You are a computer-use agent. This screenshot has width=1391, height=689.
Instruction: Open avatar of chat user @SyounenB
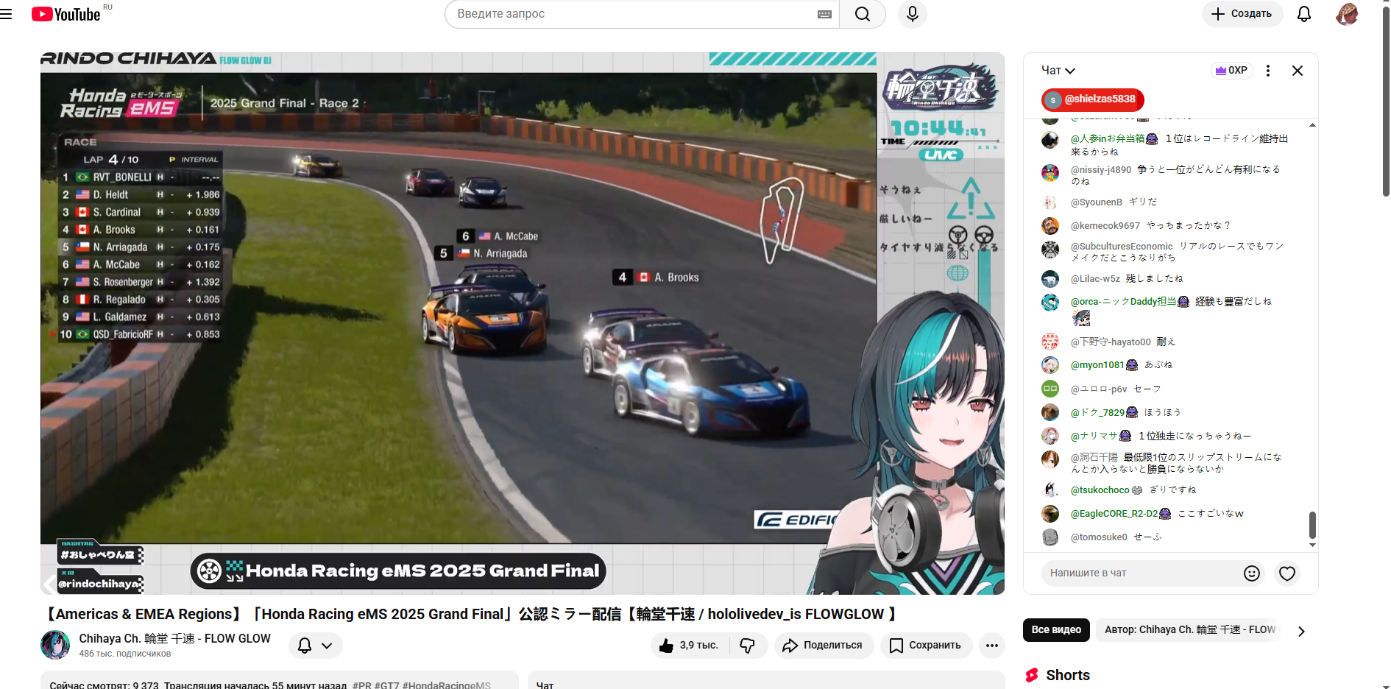pyautogui.click(x=1050, y=202)
